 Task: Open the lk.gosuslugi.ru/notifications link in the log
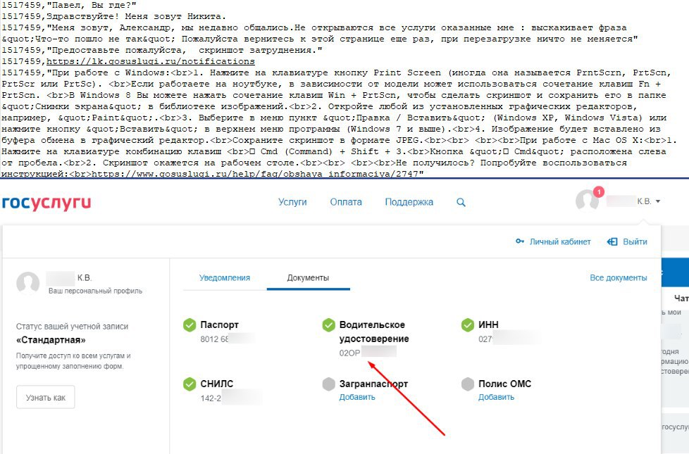[x=151, y=61]
